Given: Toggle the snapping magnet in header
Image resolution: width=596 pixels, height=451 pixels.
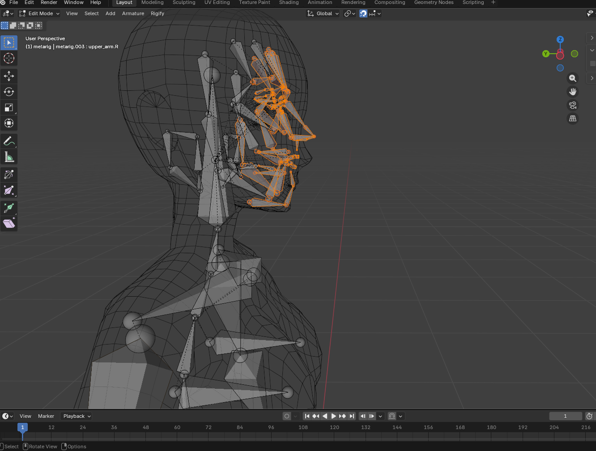Looking at the screenshot, I should pos(363,13).
